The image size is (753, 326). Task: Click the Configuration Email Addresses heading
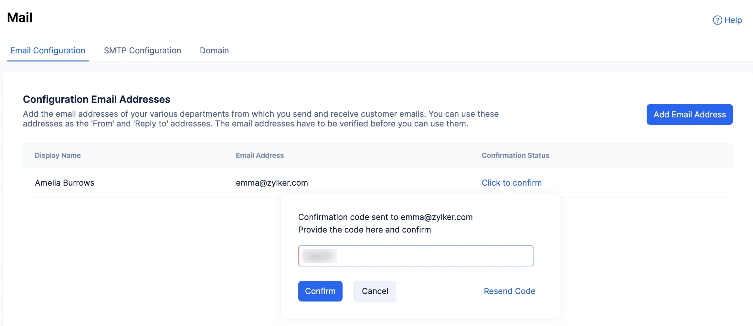coord(97,99)
